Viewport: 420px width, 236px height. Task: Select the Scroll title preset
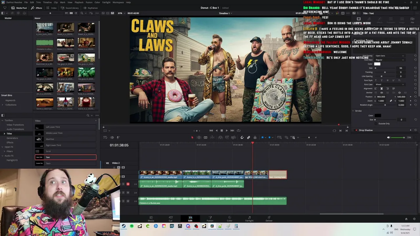(66, 151)
